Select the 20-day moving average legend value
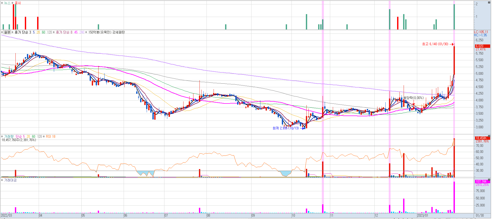The height and width of the screenshot is (219, 492). [x=38, y=32]
